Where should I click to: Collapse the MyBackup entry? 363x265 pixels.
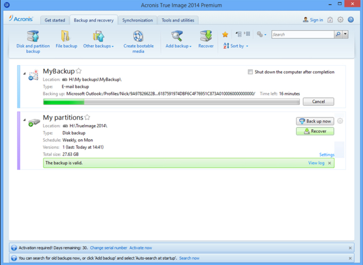[x=25, y=74]
